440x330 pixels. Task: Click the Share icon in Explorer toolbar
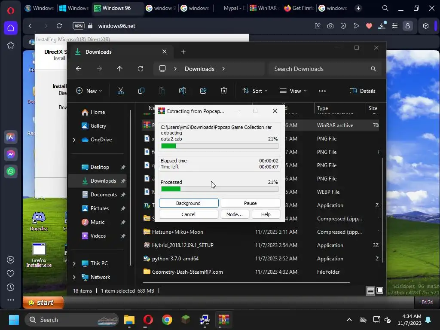tap(203, 91)
